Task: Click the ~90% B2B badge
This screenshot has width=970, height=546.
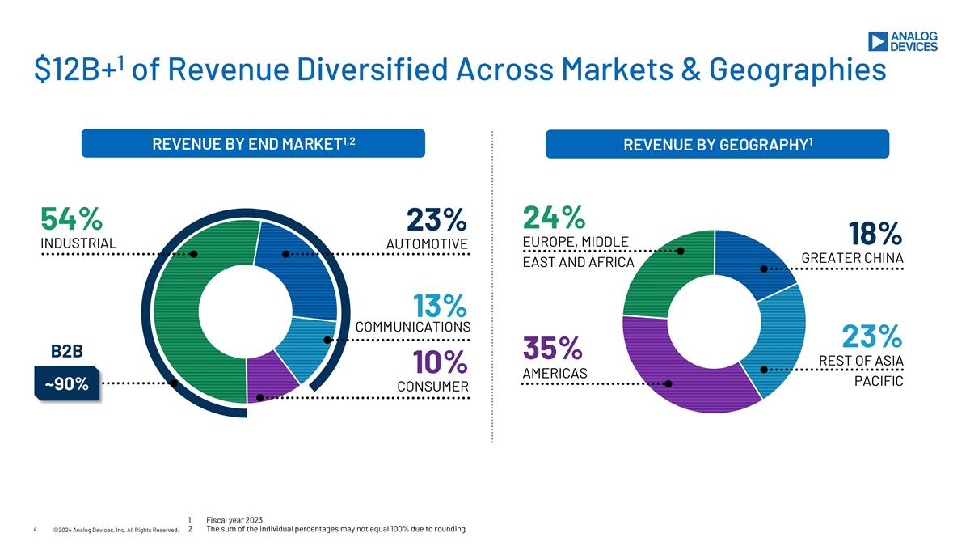Action: click(66, 384)
